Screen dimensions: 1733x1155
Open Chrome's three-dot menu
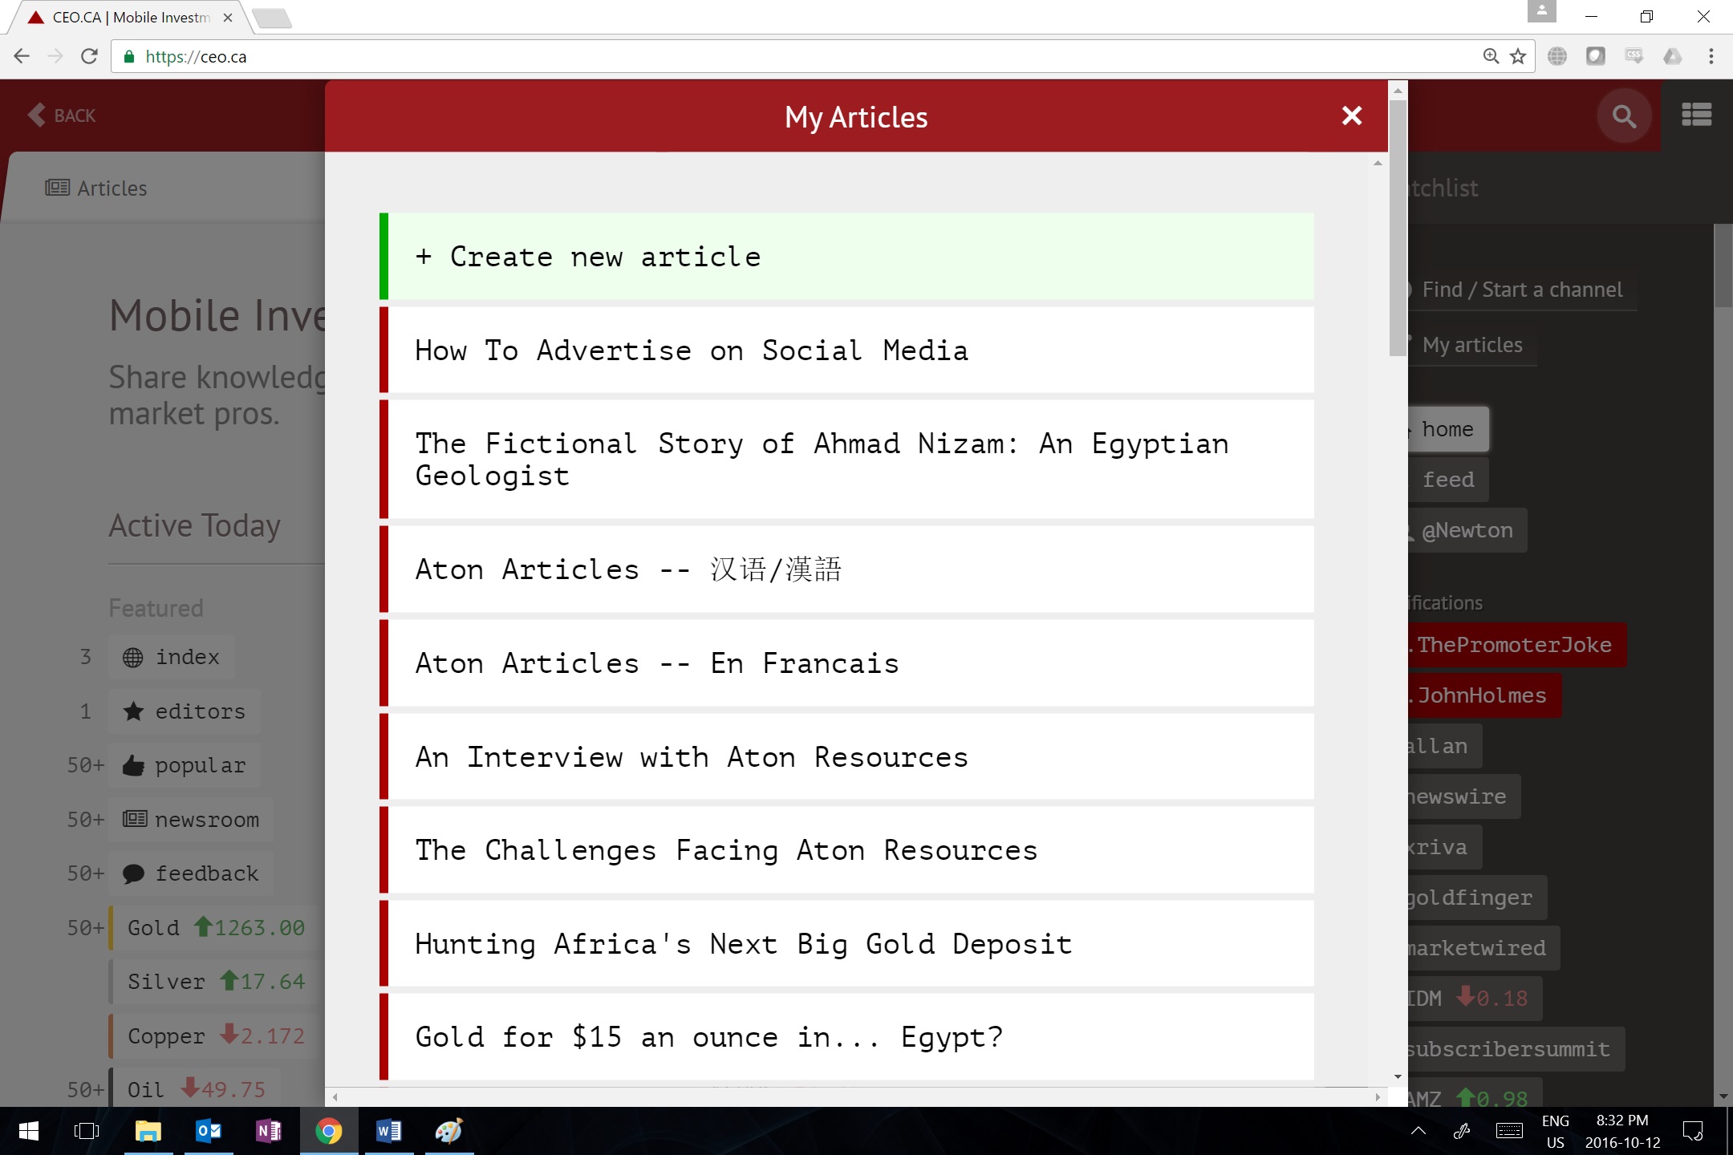pyautogui.click(x=1711, y=56)
